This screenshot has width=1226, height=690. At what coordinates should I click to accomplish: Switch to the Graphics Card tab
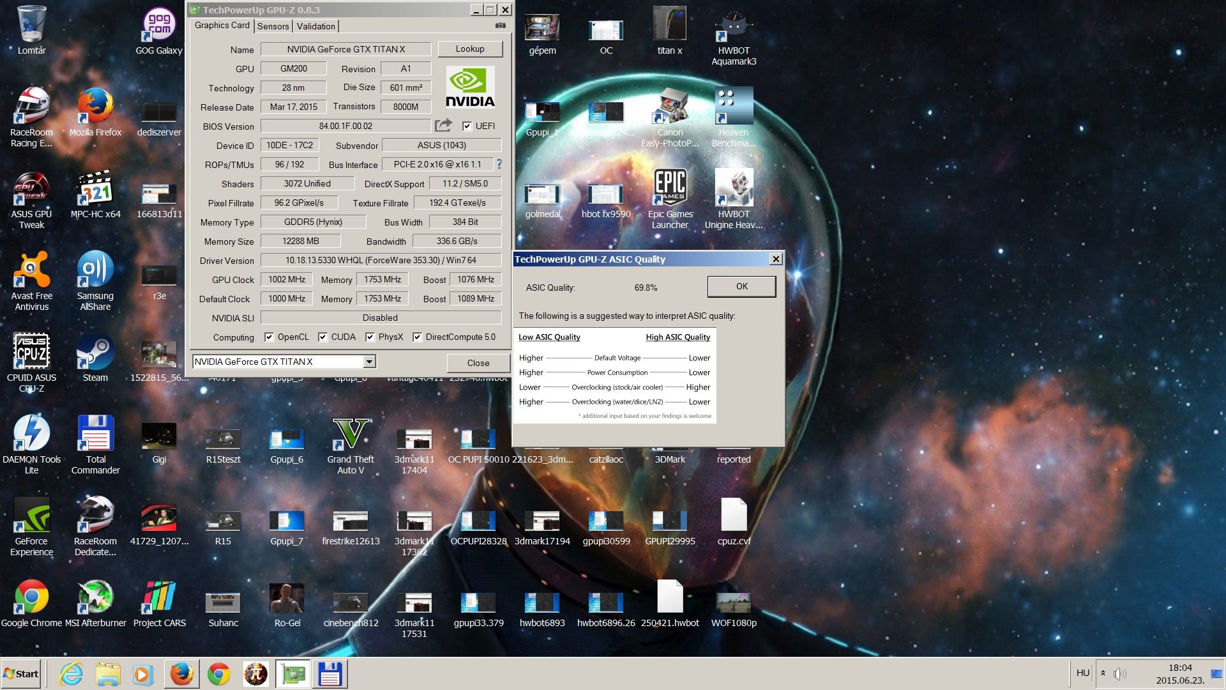coord(222,26)
